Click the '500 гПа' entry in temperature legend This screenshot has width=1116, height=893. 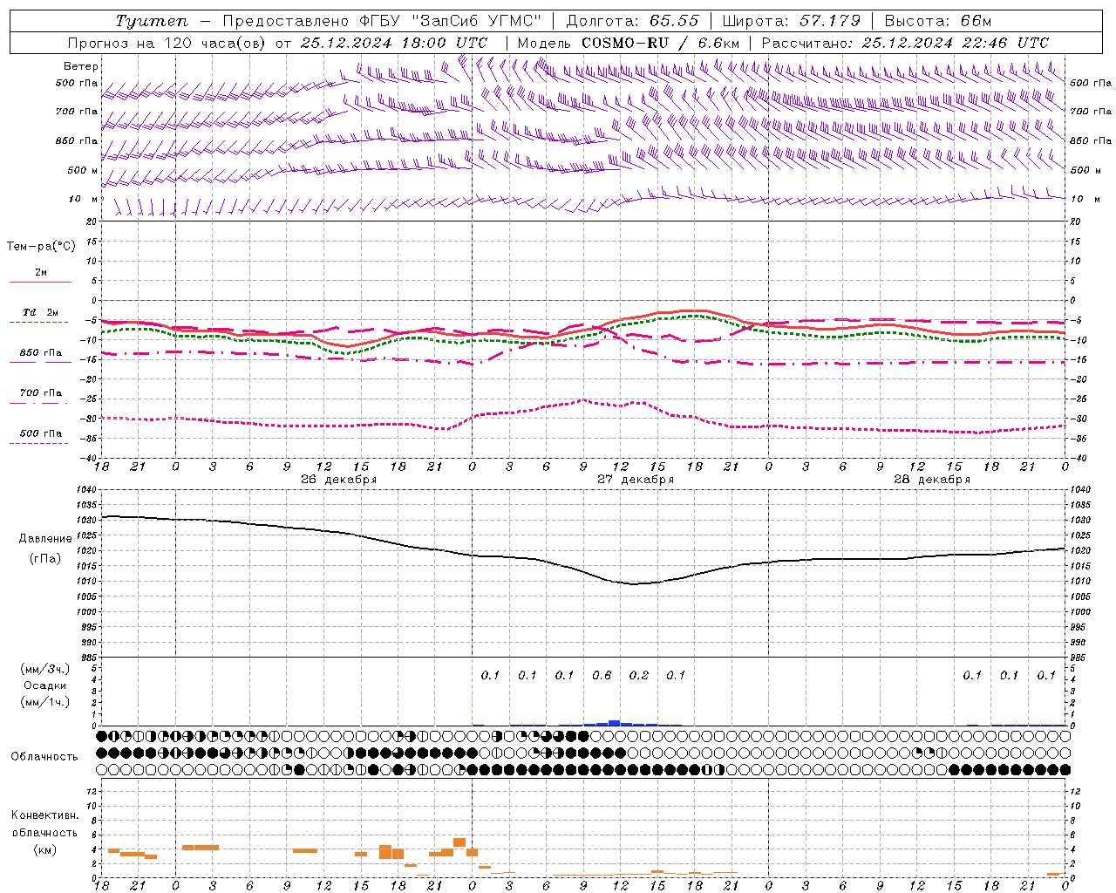(41, 433)
